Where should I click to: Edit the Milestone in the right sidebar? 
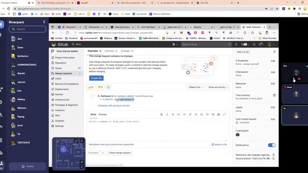coord(273,84)
